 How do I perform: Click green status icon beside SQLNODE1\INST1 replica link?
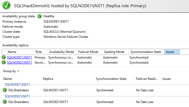pyautogui.click(x=4, y=57)
